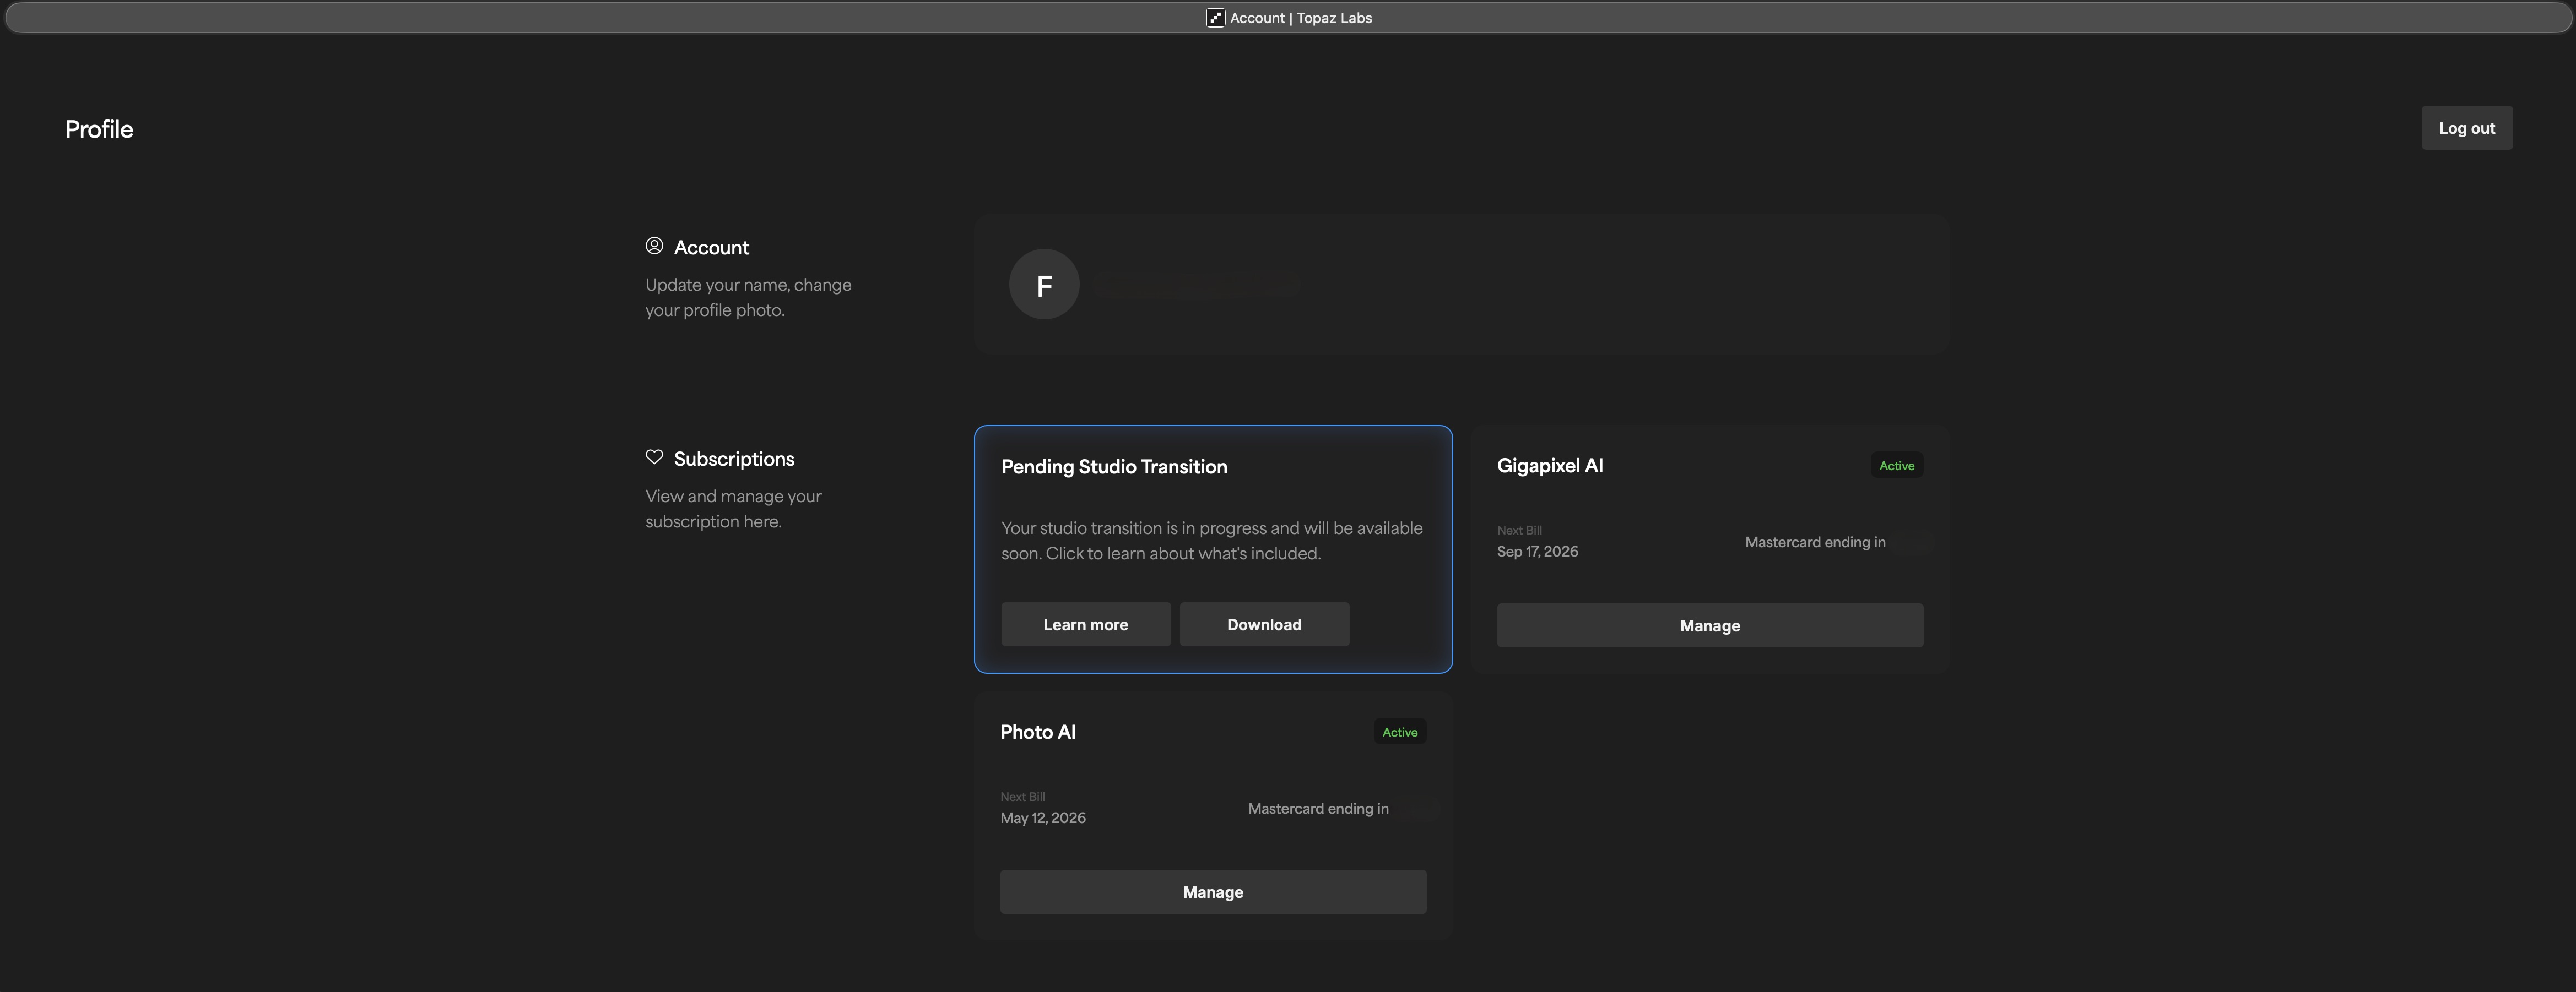This screenshot has width=2576, height=992.
Task: Select the Pending Studio Transition card title
Action: coord(1113,466)
